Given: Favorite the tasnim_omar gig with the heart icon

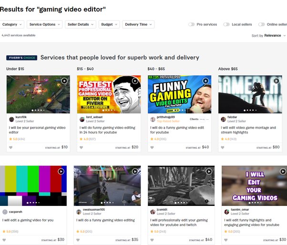Looking at the screenshot, I should point(226,240).
